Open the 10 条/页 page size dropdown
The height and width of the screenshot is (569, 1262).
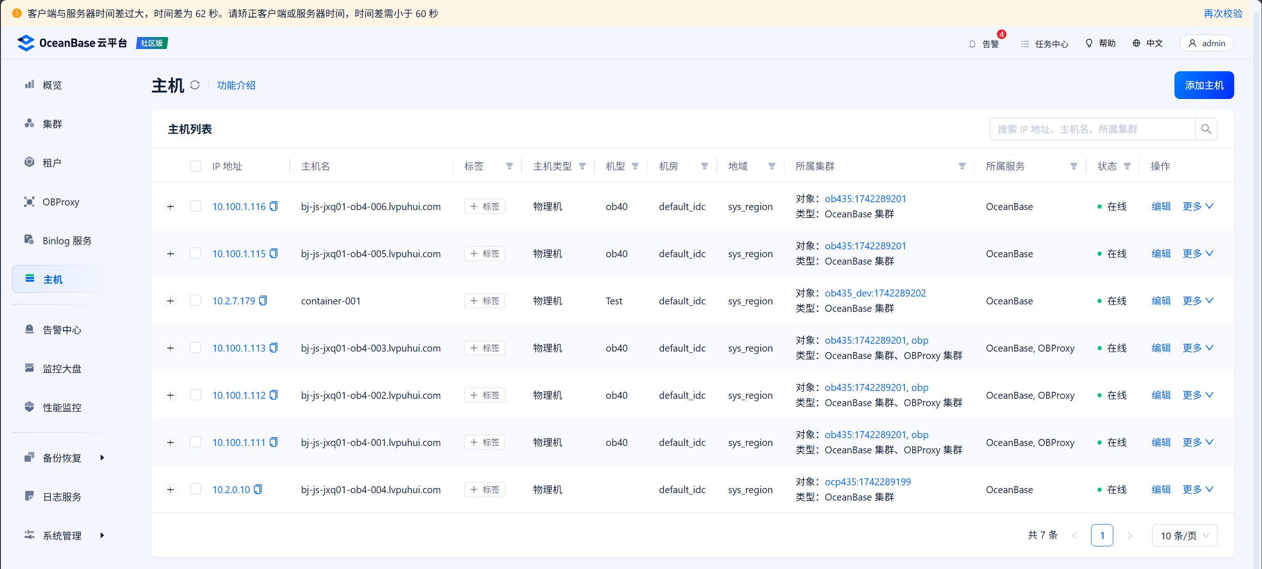[1184, 536]
